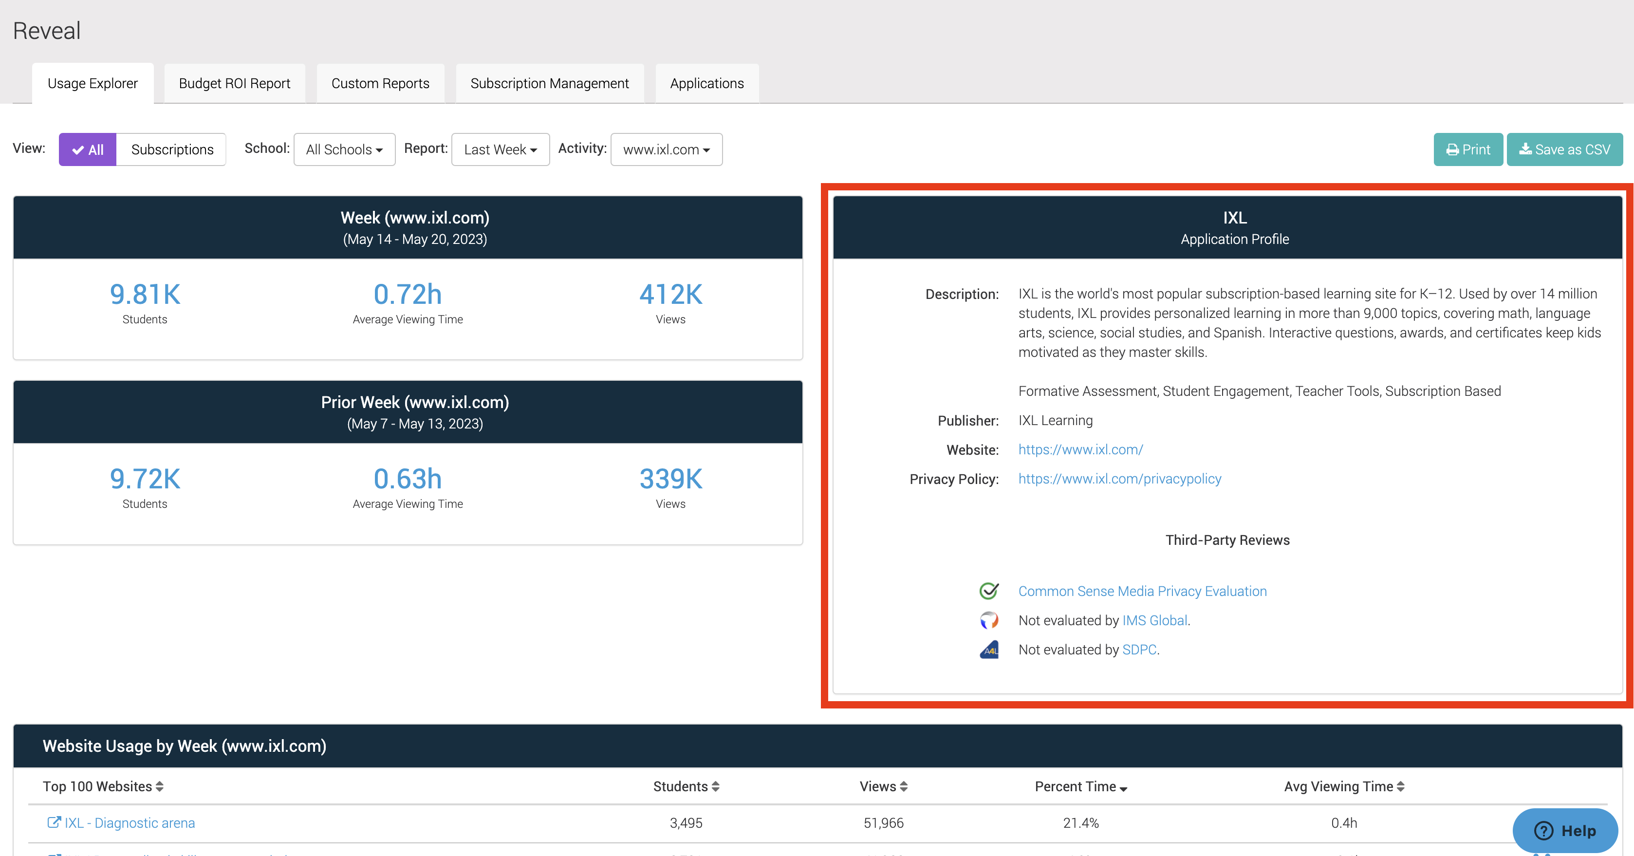1634x856 pixels.
Task: Expand the All Schools dropdown
Action: pyautogui.click(x=344, y=150)
